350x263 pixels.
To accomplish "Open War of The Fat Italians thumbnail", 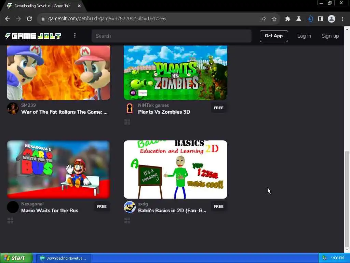I will 58,73.
